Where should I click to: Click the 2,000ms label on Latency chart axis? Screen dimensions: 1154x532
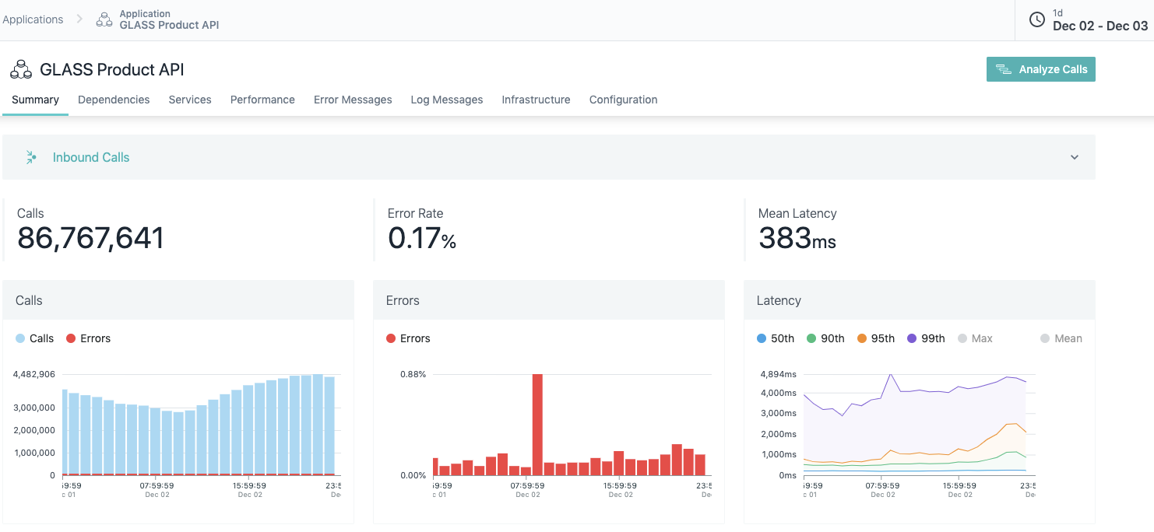779,434
